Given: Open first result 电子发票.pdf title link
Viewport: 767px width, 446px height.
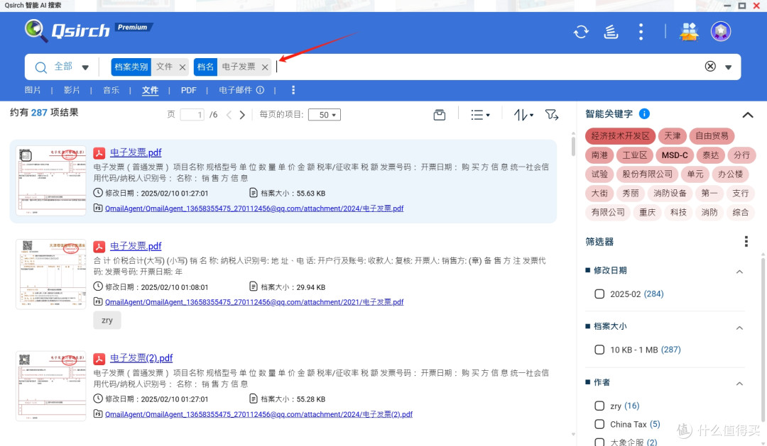Looking at the screenshot, I should coord(136,152).
